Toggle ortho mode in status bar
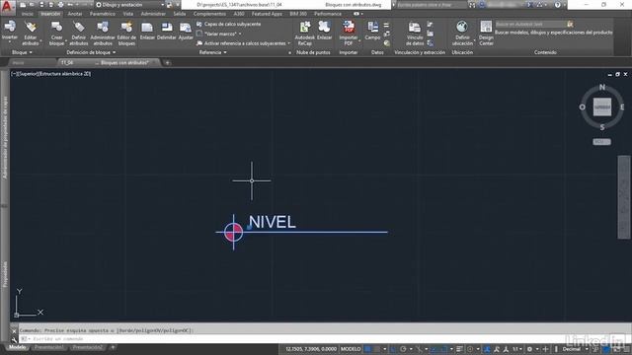Viewport: 632px width, 355px height. (393, 349)
